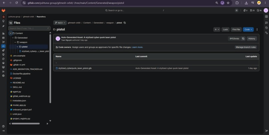The height and width of the screenshot is (135, 269).
Task: Open the to-do list counter showing 10
Action: click(x=259, y=10)
